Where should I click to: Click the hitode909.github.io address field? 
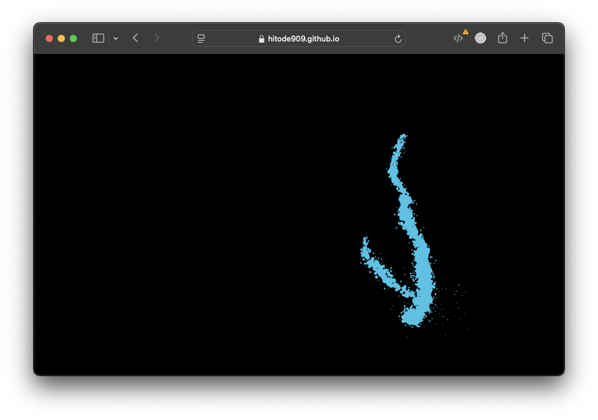point(299,38)
